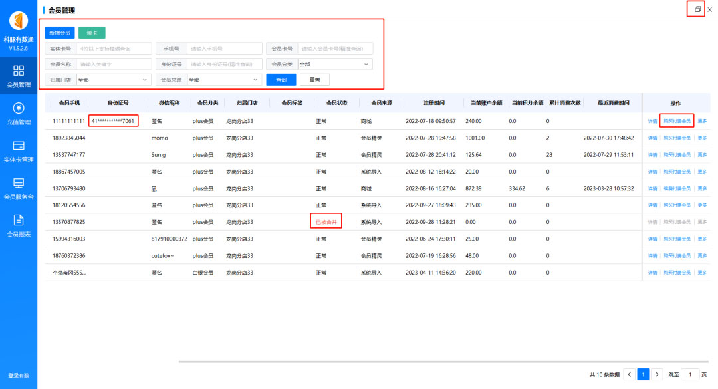Screen dimensions: 718x389
Task: Open 详情 for member 18923845044
Action: click(653, 138)
